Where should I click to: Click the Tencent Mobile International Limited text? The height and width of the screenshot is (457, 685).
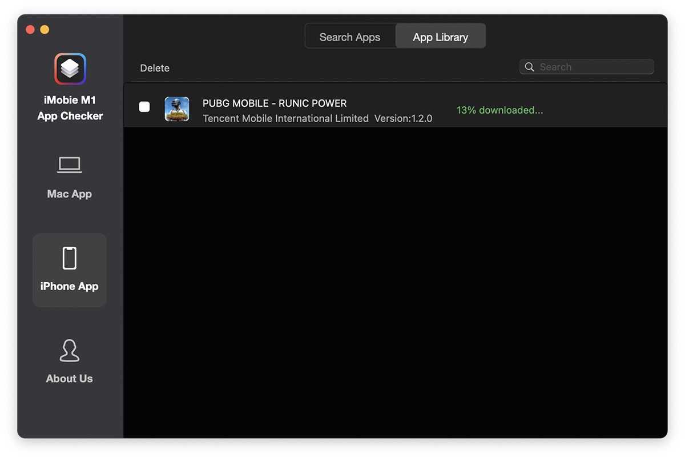[285, 118]
